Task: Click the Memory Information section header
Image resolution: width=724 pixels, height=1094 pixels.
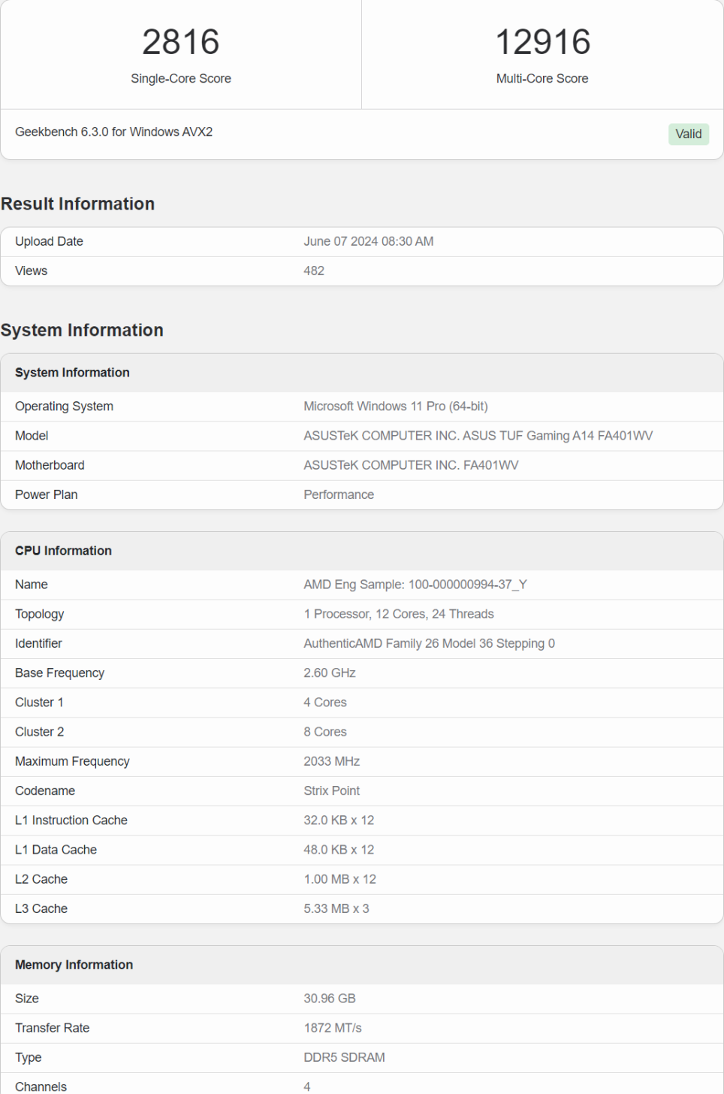Action: coord(74,965)
